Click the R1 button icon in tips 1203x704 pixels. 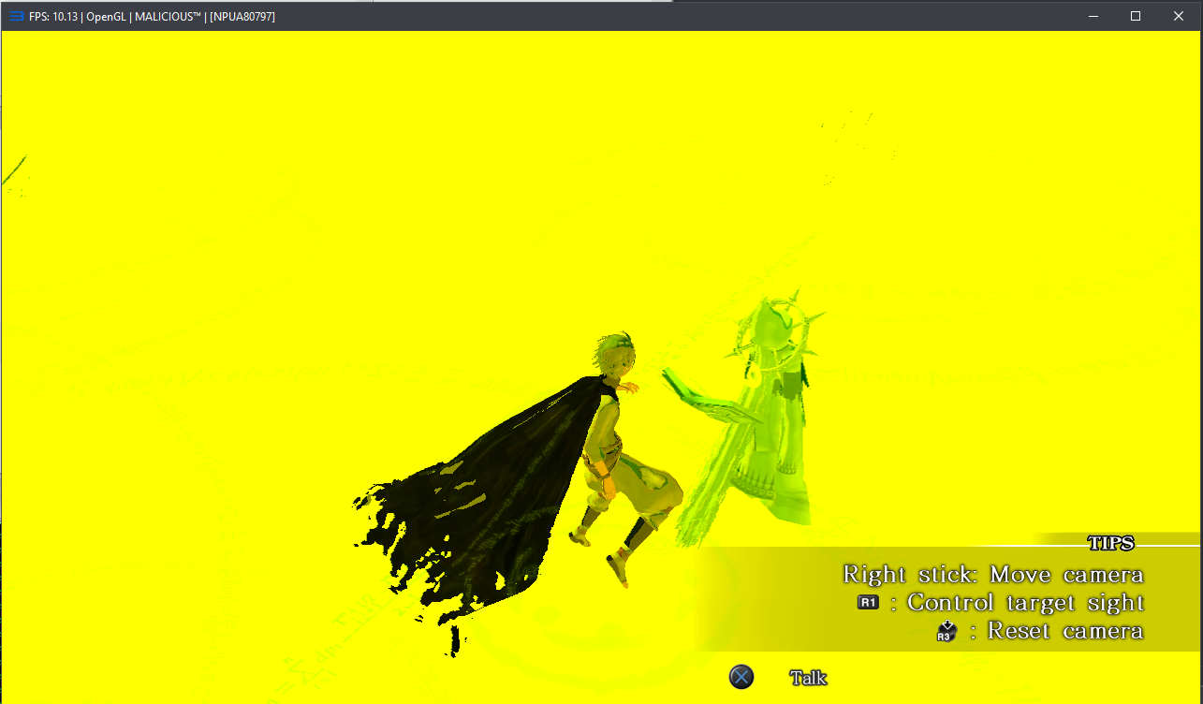[868, 602]
